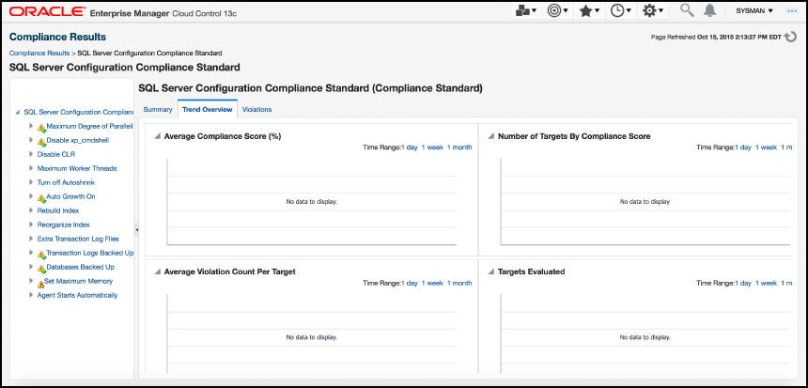This screenshot has height=388, width=808.
Task: Collapse Number of Targets By Compliance Score section
Action: click(491, 137)
